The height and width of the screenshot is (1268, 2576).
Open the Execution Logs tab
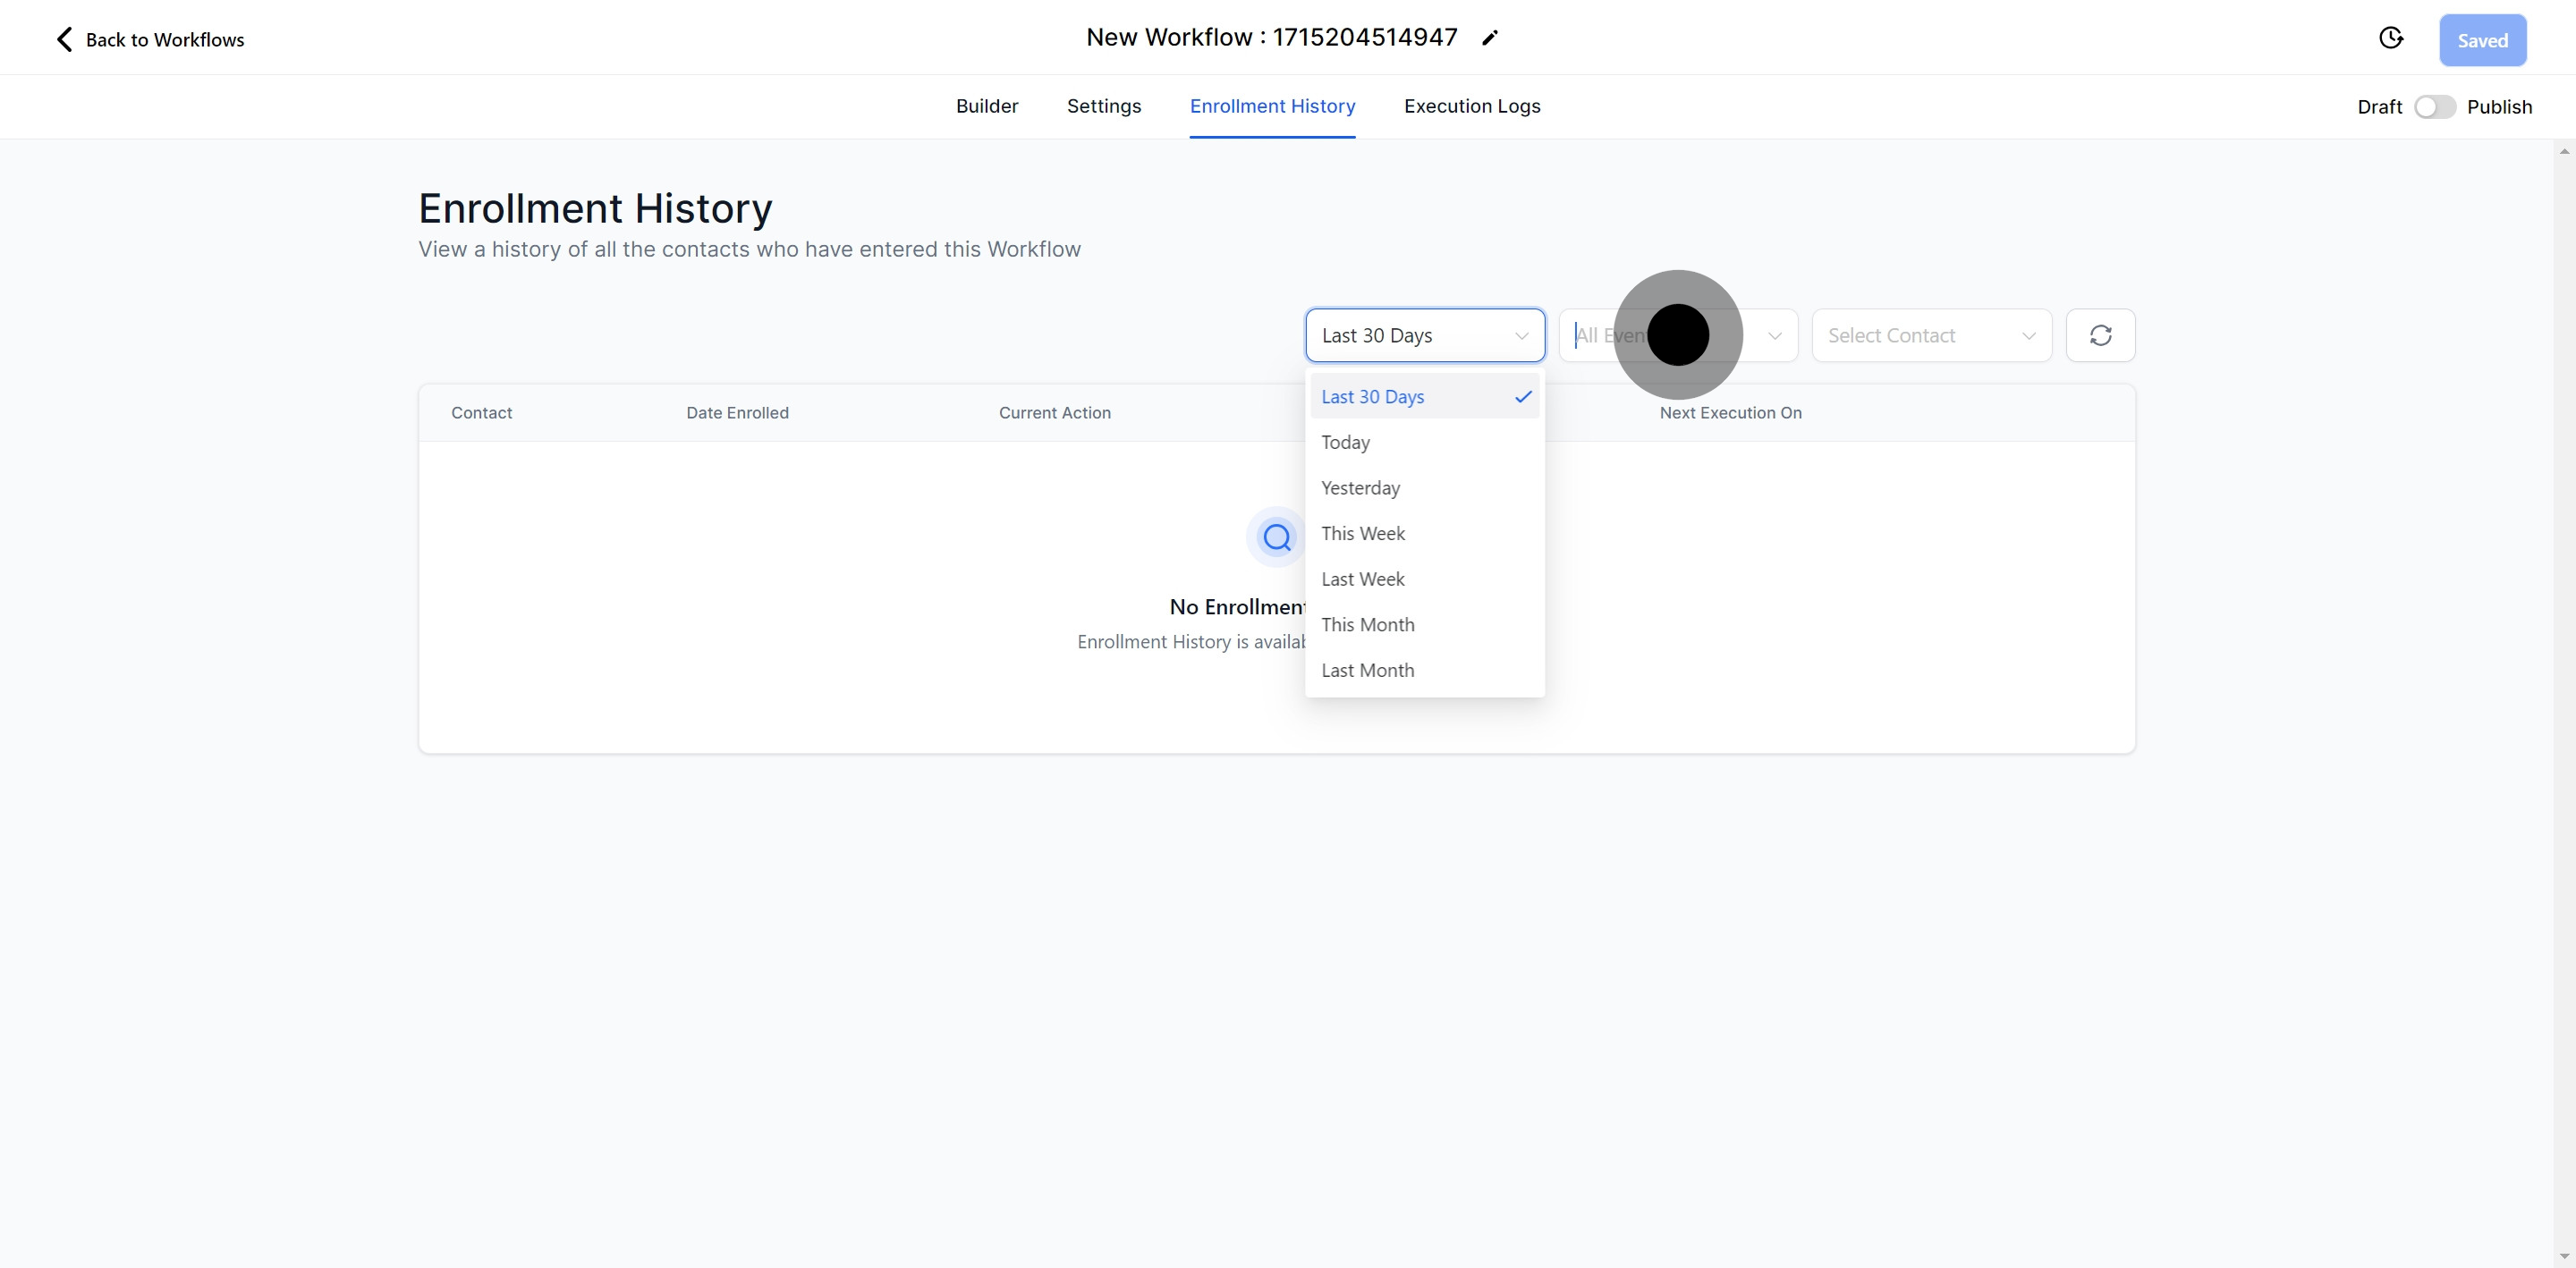1471,106
